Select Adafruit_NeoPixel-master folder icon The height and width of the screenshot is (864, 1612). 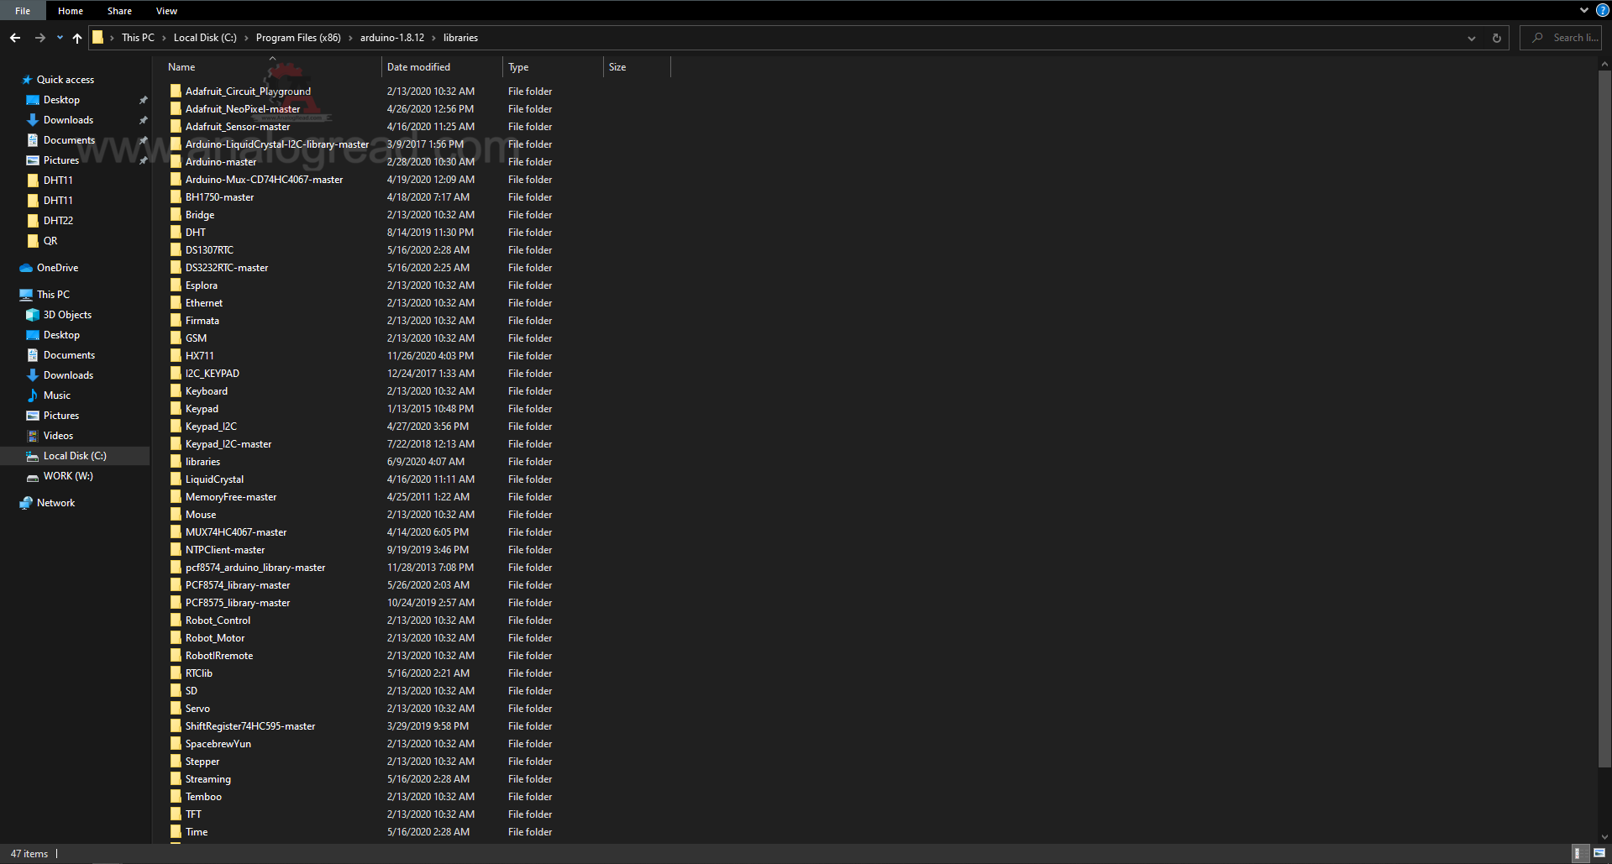point(176,108)
